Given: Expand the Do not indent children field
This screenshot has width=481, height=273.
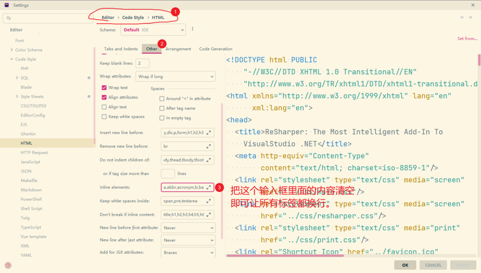Looking at the screenshot, I should [209, 160].
